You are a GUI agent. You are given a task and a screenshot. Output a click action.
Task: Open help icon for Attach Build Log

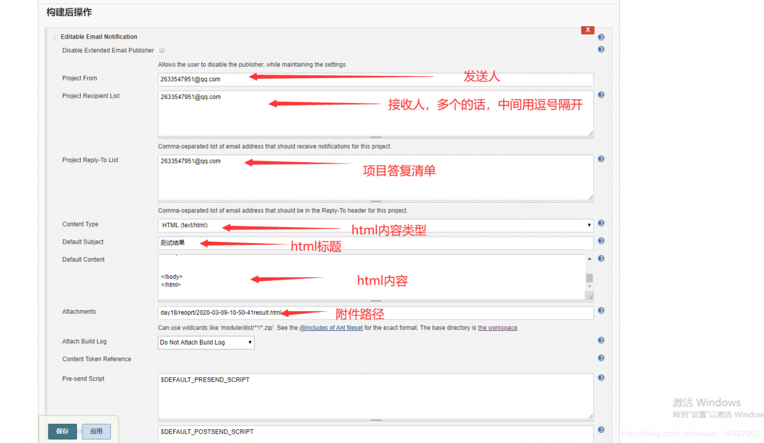[601, 340]
